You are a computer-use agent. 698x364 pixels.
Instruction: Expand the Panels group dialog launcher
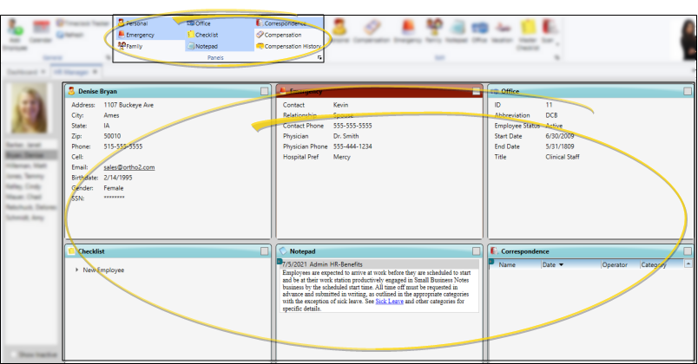tap(320, 57)
